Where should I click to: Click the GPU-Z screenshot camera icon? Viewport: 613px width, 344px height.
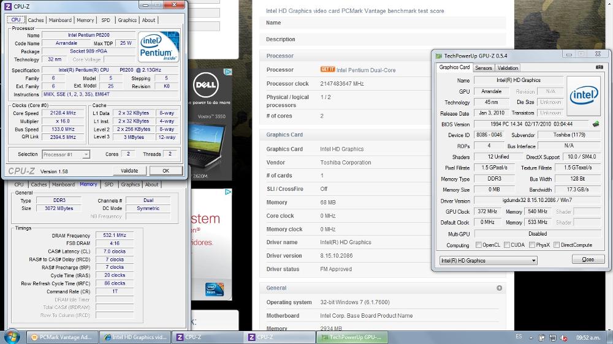[x=599, y=67]
